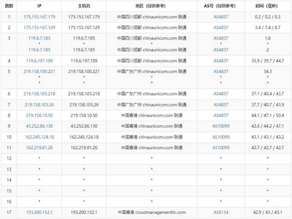Click the 主机名 column header
Screen dimensions: 292x219
click(x=84, y=6)
